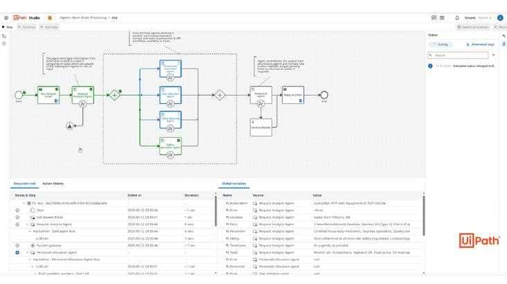This screenshot has height=284, width=507.
Task: Download the output logs
Action: 480,44
